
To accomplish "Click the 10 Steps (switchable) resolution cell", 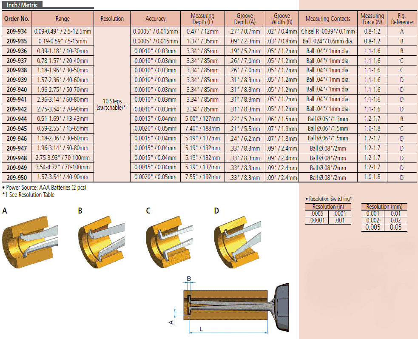I will [112, 104].
